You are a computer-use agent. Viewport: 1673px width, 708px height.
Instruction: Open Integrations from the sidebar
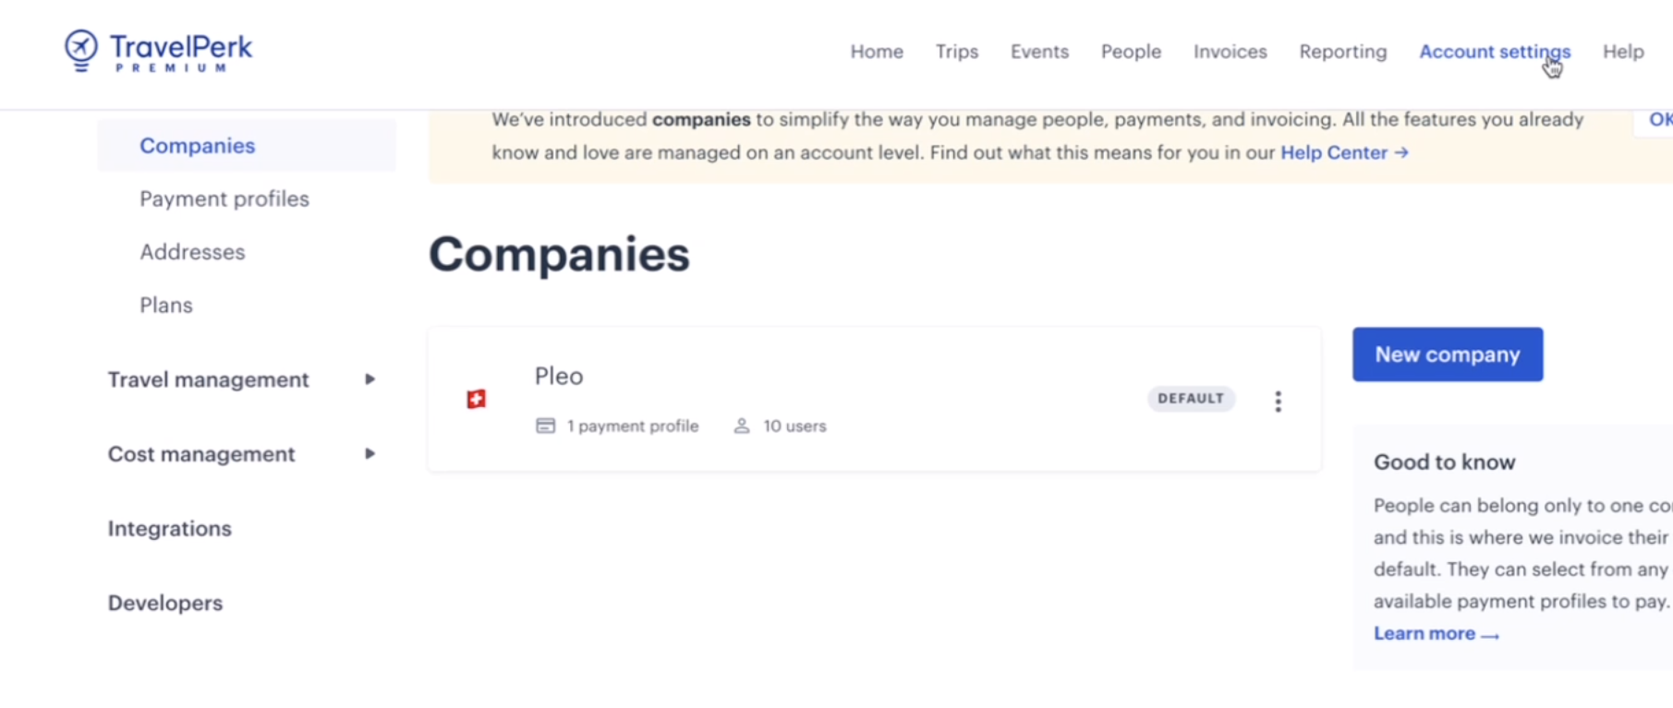point(170,529)
